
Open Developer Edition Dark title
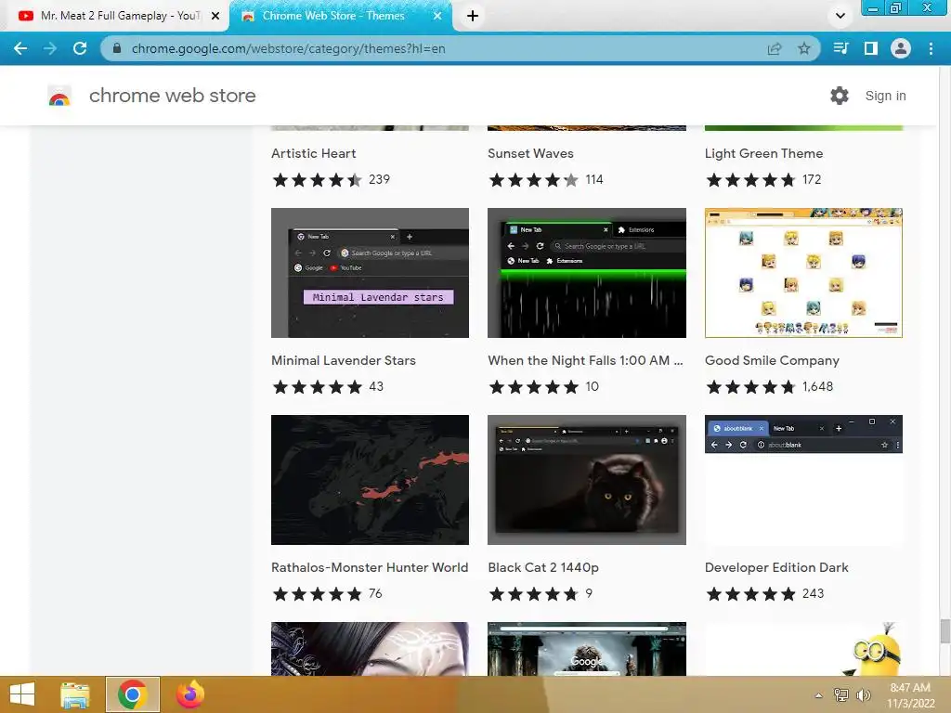tap(776, 567)
